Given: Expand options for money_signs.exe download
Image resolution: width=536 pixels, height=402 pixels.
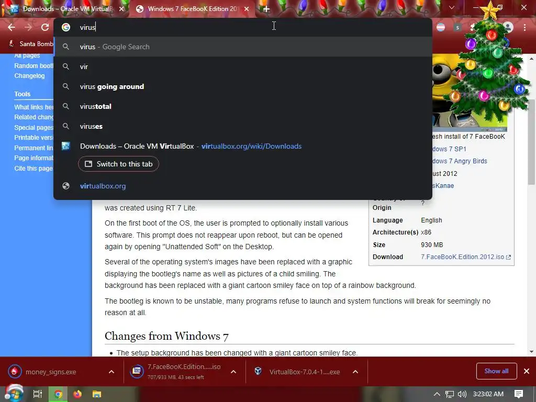Looking at the screenshot, I should 111,372.
